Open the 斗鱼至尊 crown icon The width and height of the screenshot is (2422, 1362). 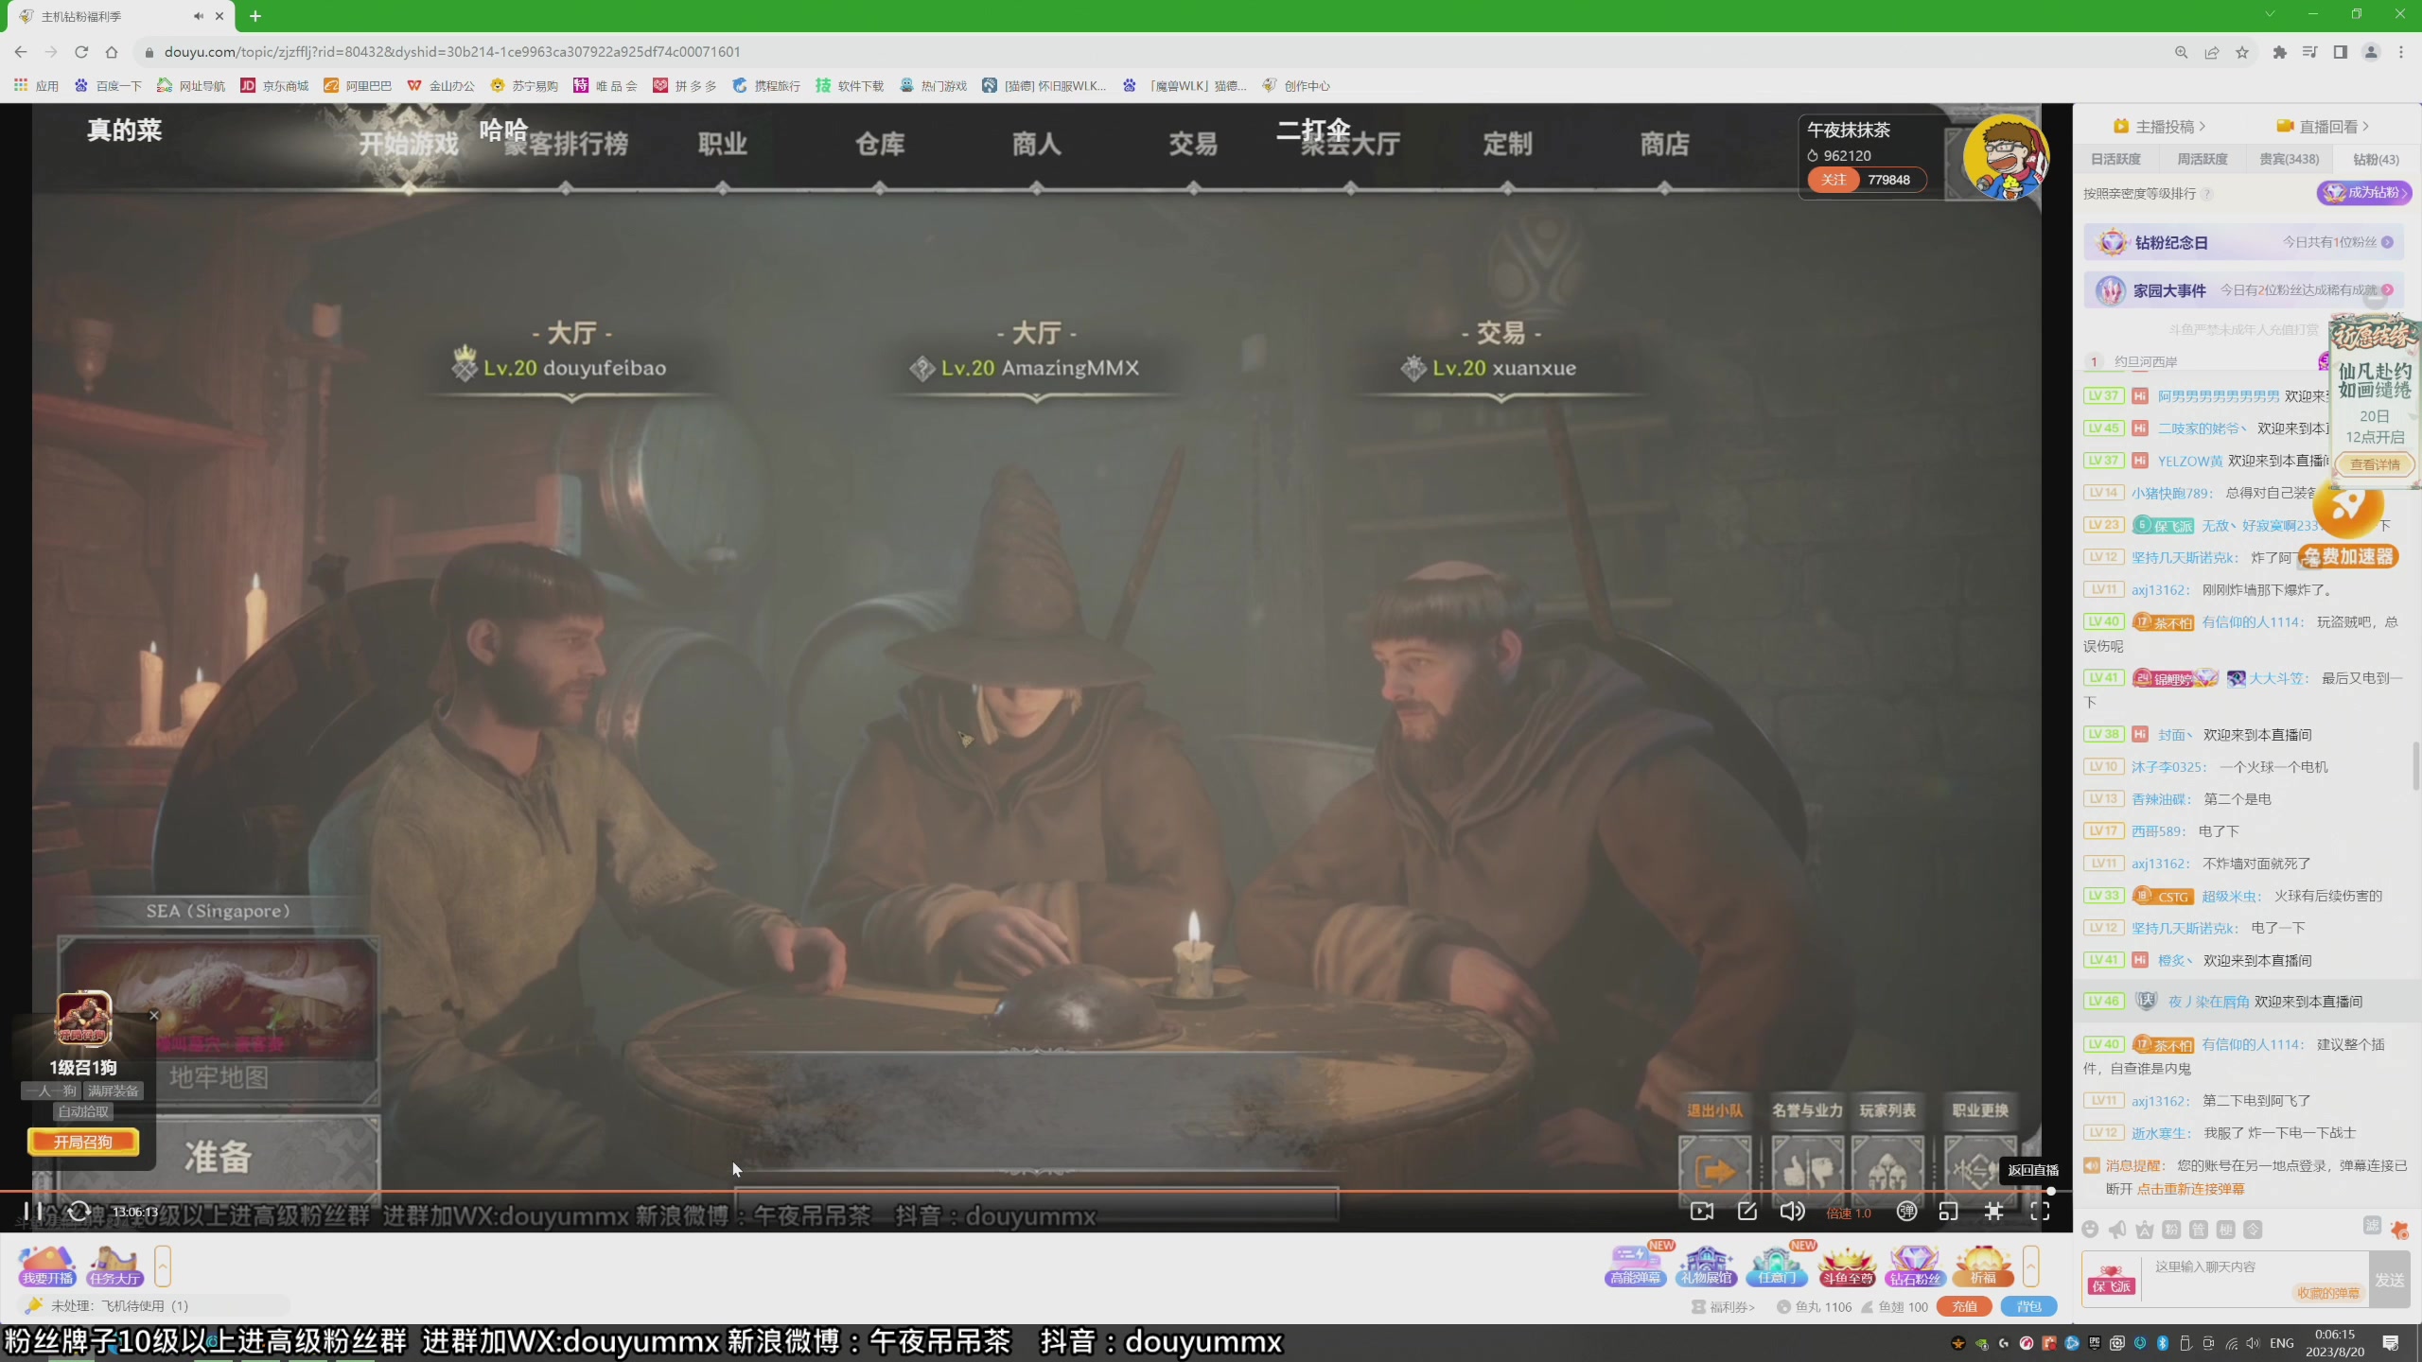[x=1847, y=1266]
